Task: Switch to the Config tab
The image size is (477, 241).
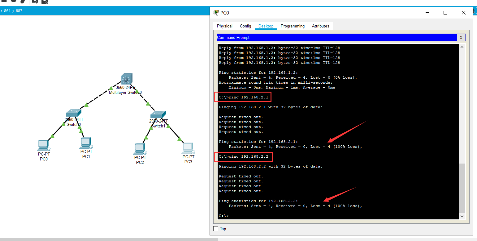Action: (245, 26)
